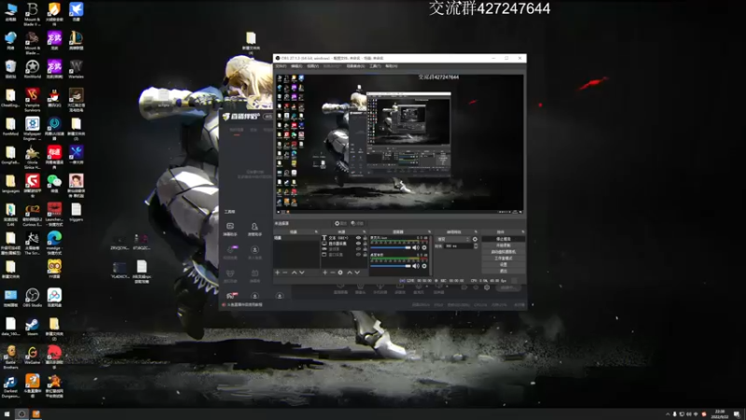The width and height of the screenshot is (746, 420).
Task: Pop out the controls dock
Action: click(x=522, y=231)
